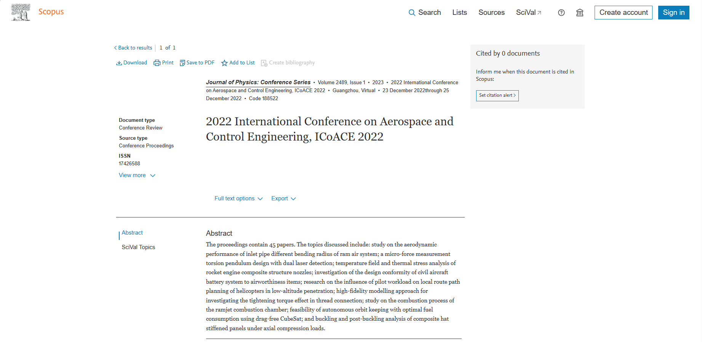Jump to the Abstract section in sidebar
Image resolution: width=702 pixels, height=342 pixels.
point(132,233)
